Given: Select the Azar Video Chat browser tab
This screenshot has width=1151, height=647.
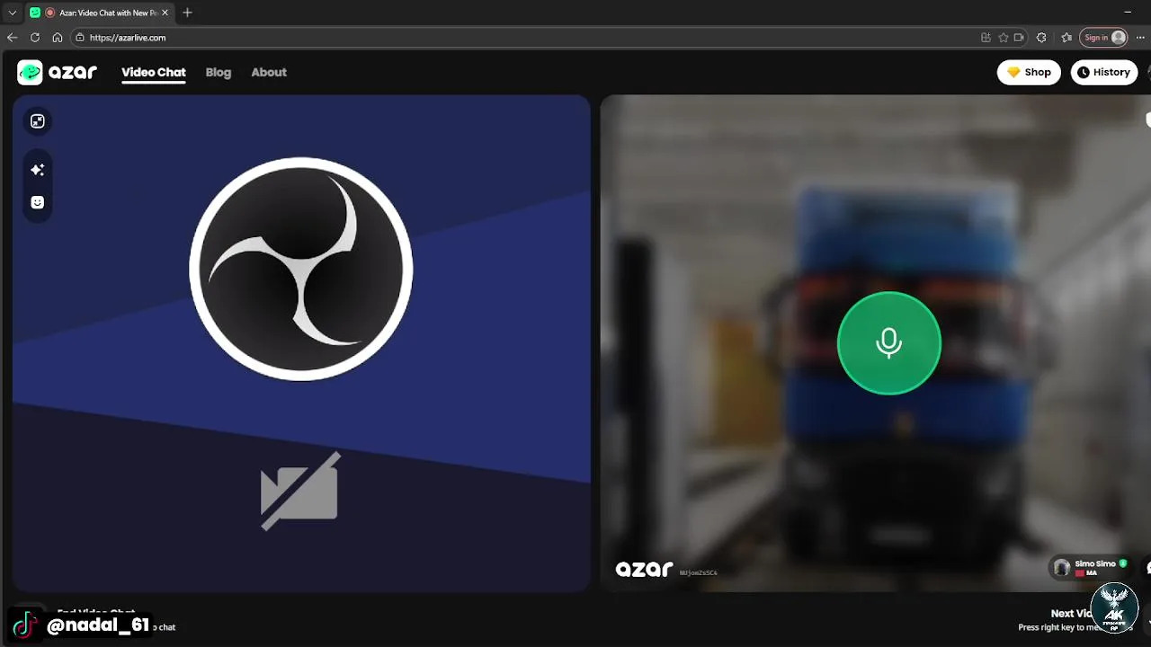Looking at the screenshot, I should (99, 13).
